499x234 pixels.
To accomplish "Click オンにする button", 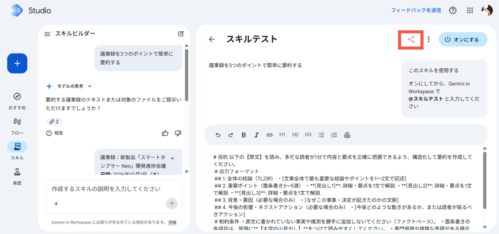I will pos(463,39).
